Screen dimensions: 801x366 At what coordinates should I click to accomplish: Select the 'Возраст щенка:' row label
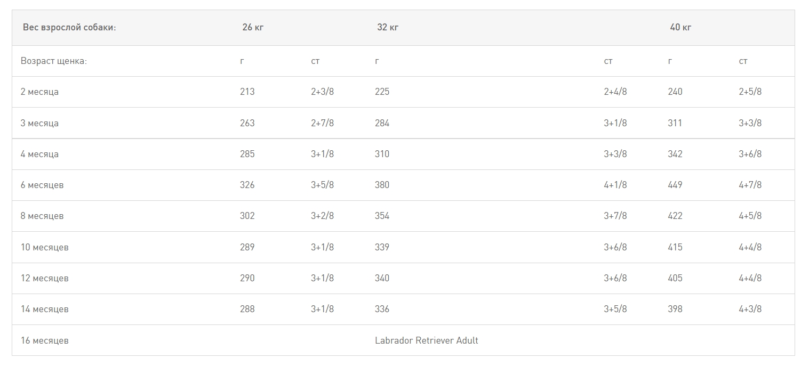click(54, 61)
